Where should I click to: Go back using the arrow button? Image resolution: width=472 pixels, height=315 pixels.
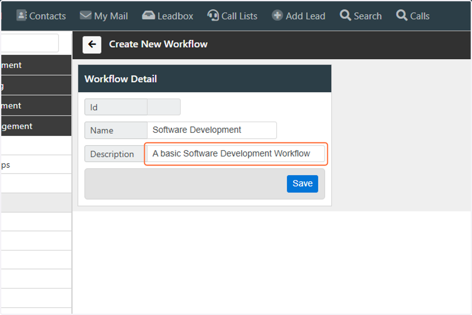tap(92, 44)
